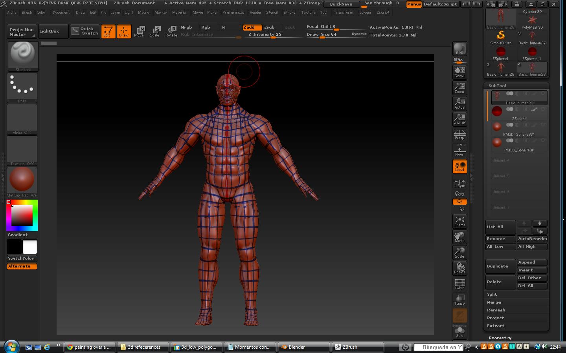The image size is (566, 353).
Task: Toggle XYZ rotation mode
Action: (459, 194)
